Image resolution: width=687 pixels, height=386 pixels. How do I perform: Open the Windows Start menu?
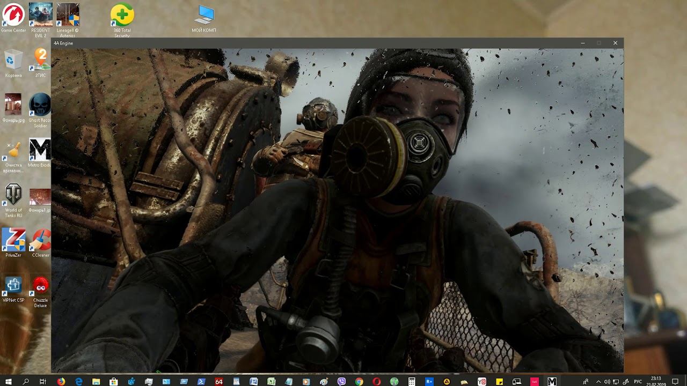pyautogui.click(x=9, y=381)
